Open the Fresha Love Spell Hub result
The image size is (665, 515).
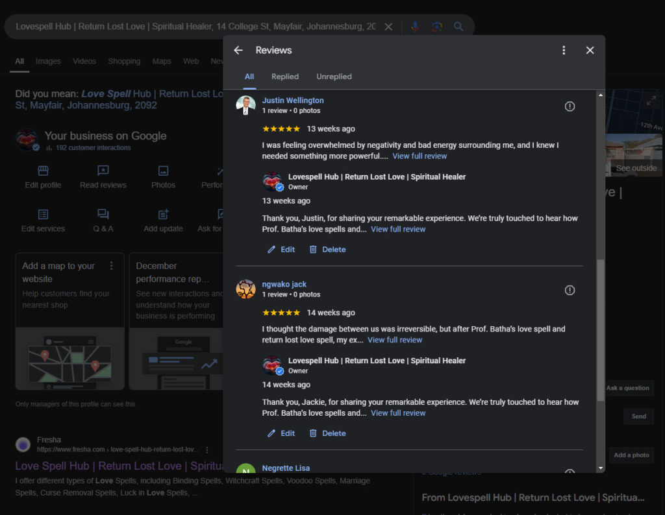pos(119,466)
